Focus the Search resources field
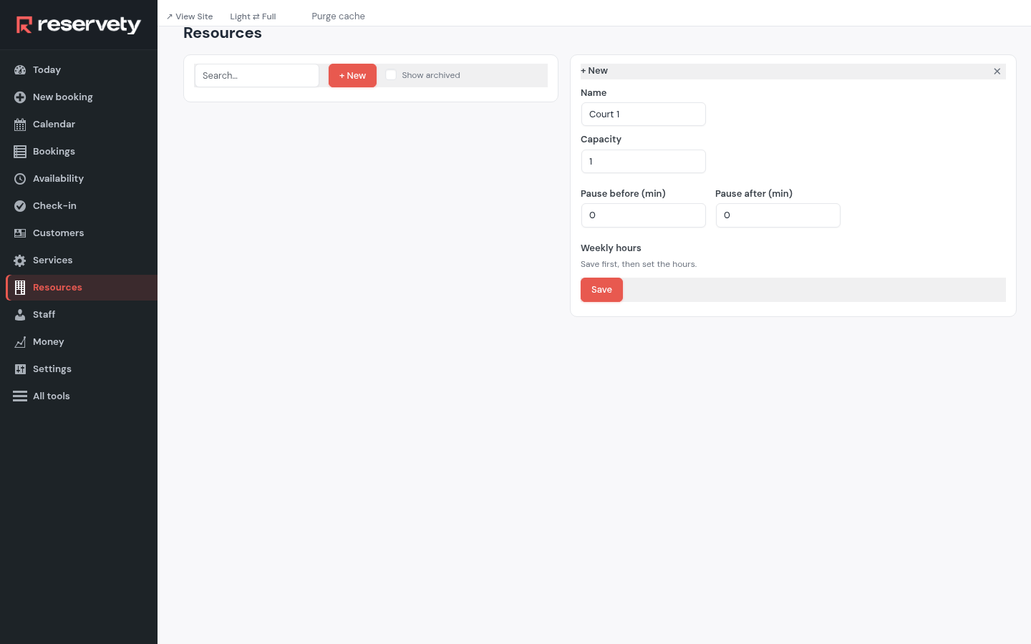This screenshot has width=1031, height=644. coord(257,76)
